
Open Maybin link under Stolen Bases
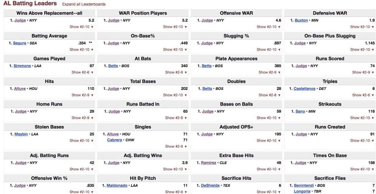[21, 134]
